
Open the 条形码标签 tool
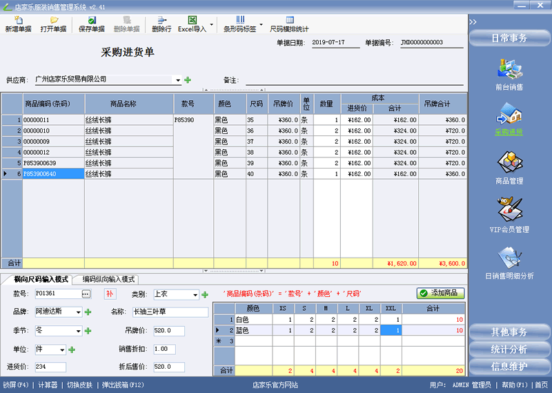[240, 24]
